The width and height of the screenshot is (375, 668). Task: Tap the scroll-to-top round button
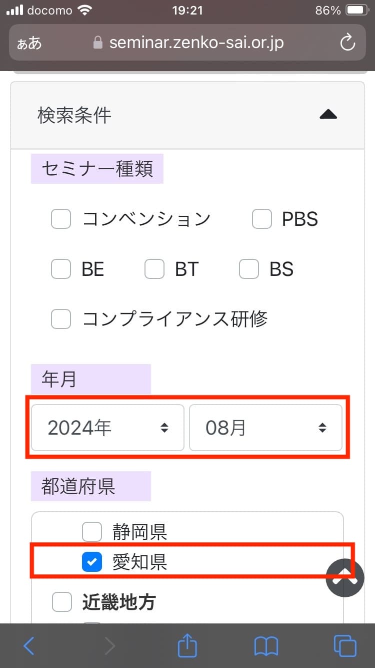pyautogui.click(x=344, y=578)
